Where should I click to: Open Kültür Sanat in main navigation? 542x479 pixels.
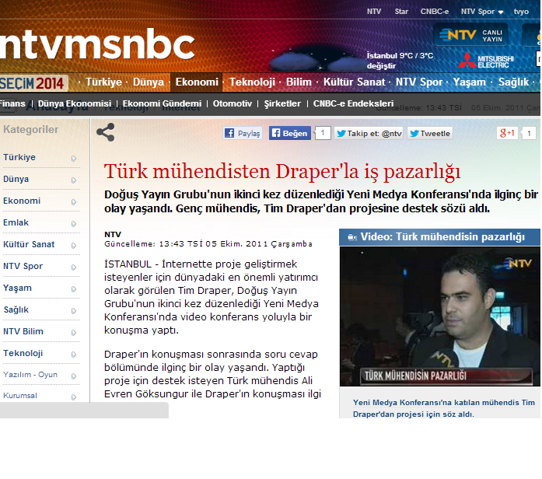pyautogui.click(x=354, y=82)
